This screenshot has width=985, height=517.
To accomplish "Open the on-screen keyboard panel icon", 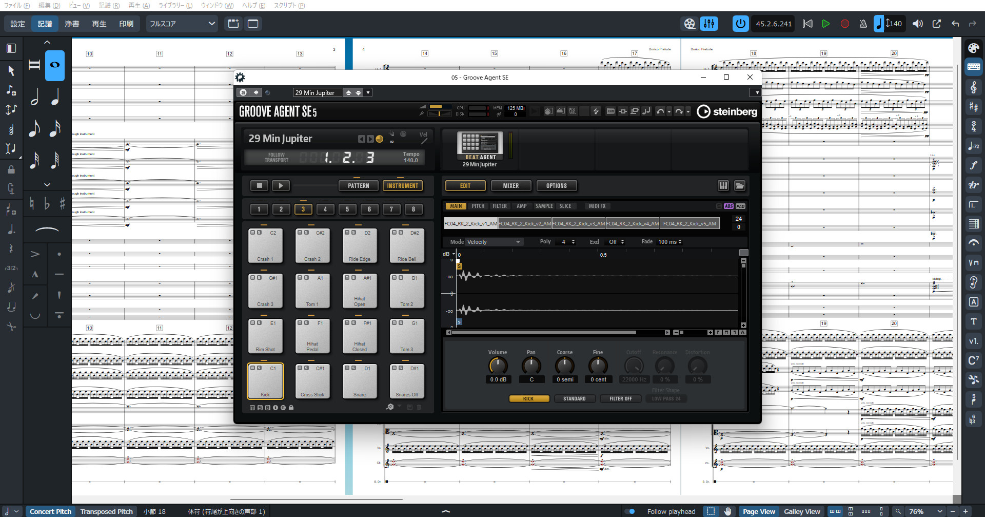I will tap(973, 67).
